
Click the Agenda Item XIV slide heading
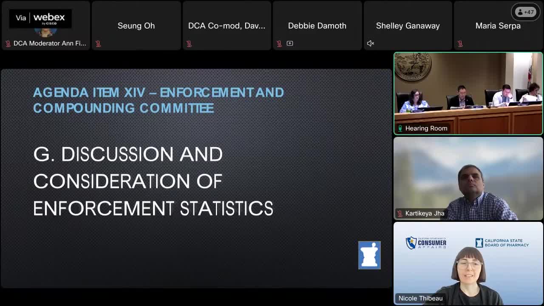159,100
